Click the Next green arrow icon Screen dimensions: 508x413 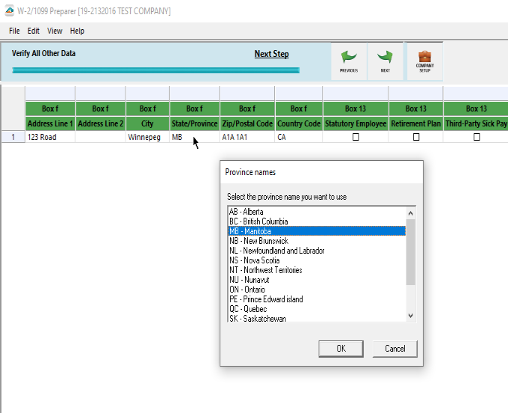385,58
